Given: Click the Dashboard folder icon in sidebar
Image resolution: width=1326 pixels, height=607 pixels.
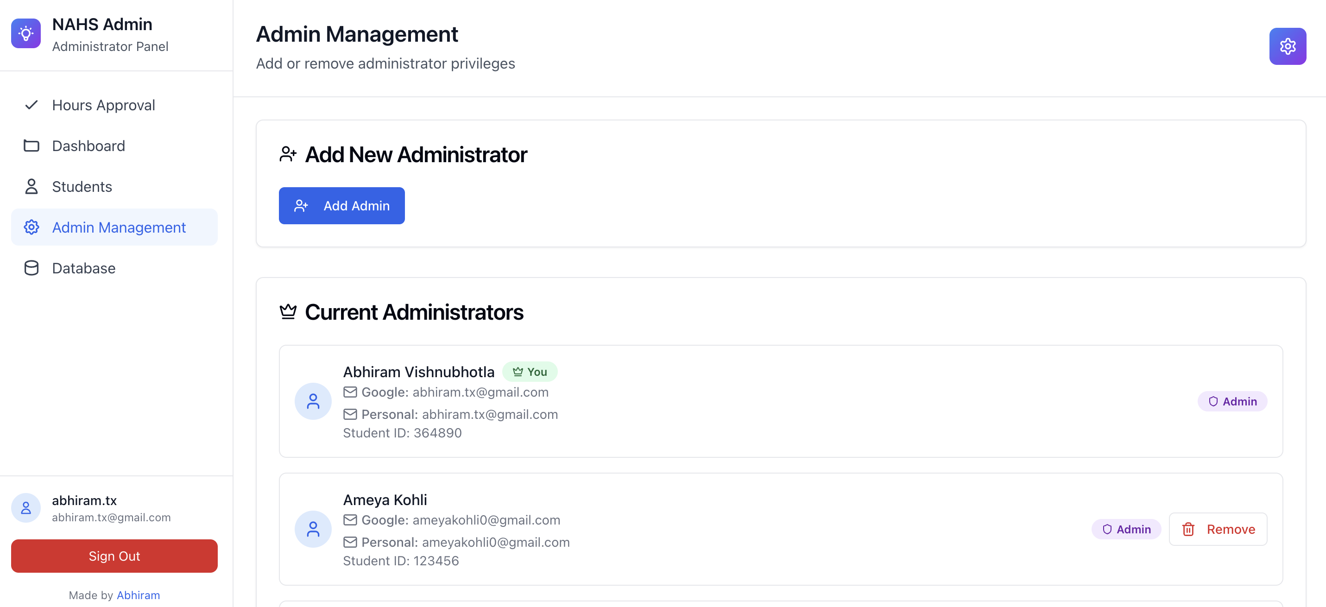Looking at the screenshot, I should pyautogui.click(x=32, y=145).
